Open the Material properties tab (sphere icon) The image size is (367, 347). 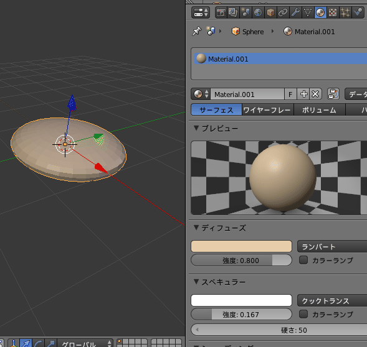(320, 12)
